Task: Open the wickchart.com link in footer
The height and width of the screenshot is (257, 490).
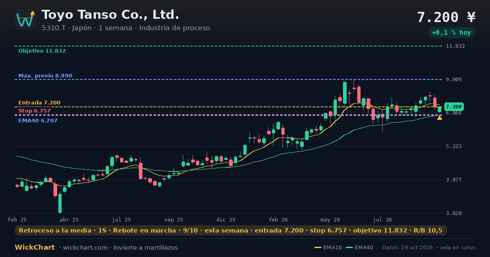Action: (x=85, y=248)
